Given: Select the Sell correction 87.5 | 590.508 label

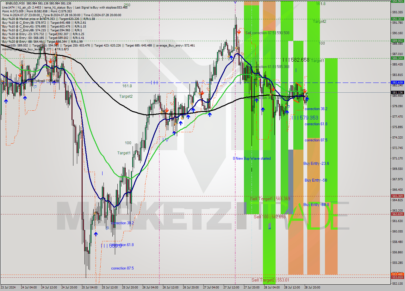Looking at the screenshot, I should pos(267,33).
